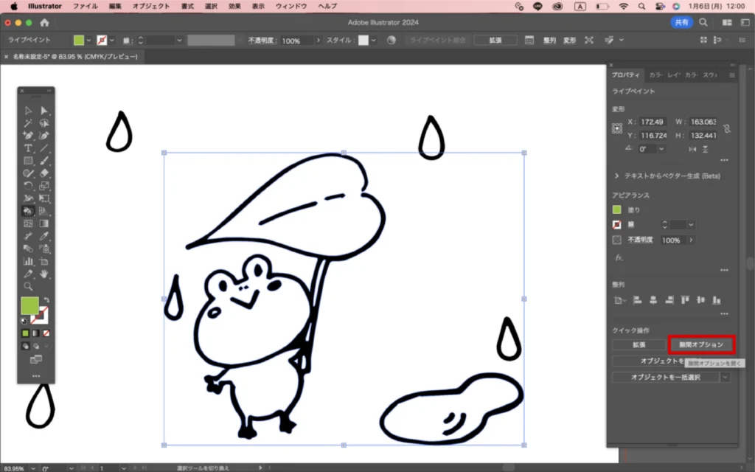
Task: Set the paint to None in toolbox
Action: tap(46, 333)
